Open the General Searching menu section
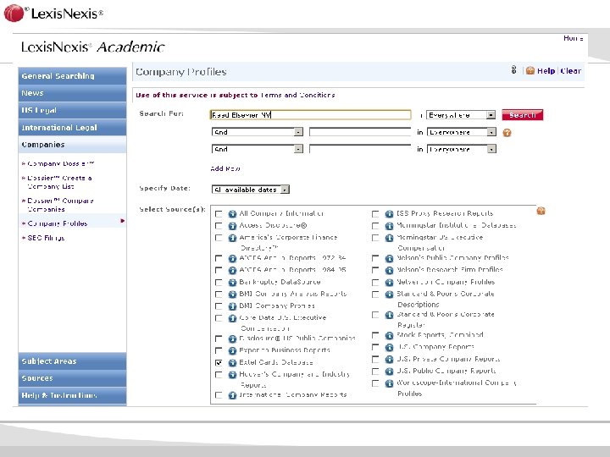Screen dimensions: 610x457 [72, 76]
